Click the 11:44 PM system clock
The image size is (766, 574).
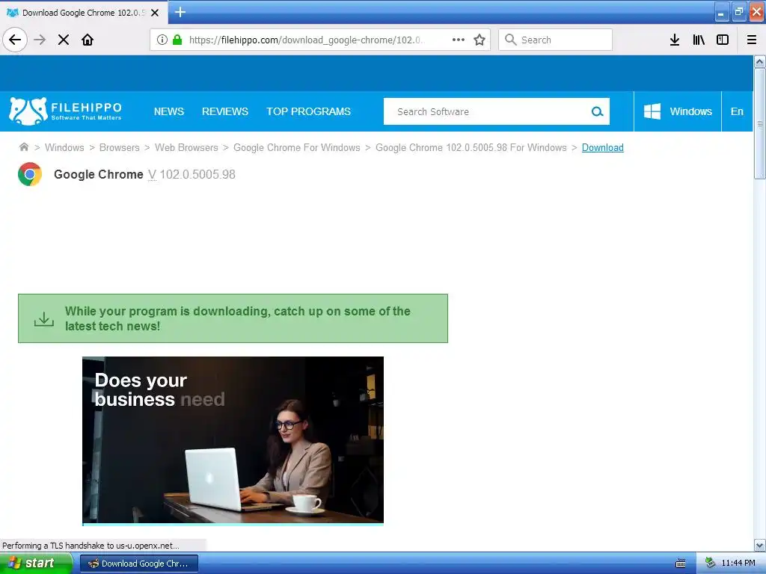point(738,564)
